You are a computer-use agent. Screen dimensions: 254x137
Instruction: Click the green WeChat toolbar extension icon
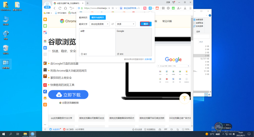[173, 8]
